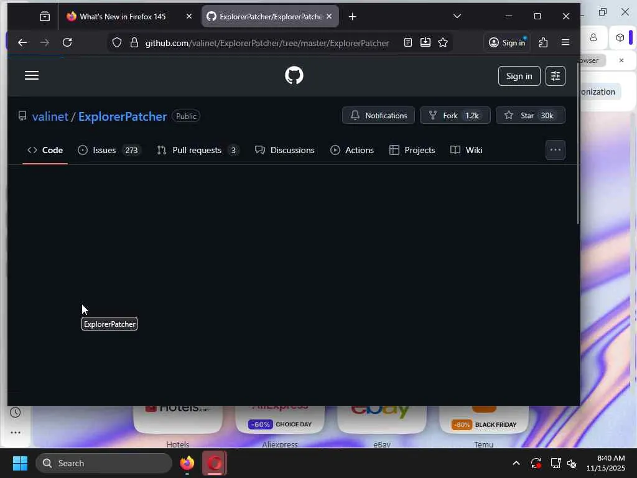
Task: Open more options dots in Opera sidebar
Action: pos(16,433)
